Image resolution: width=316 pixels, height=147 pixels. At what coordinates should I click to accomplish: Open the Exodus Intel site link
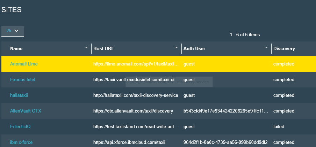click(22, 80)
